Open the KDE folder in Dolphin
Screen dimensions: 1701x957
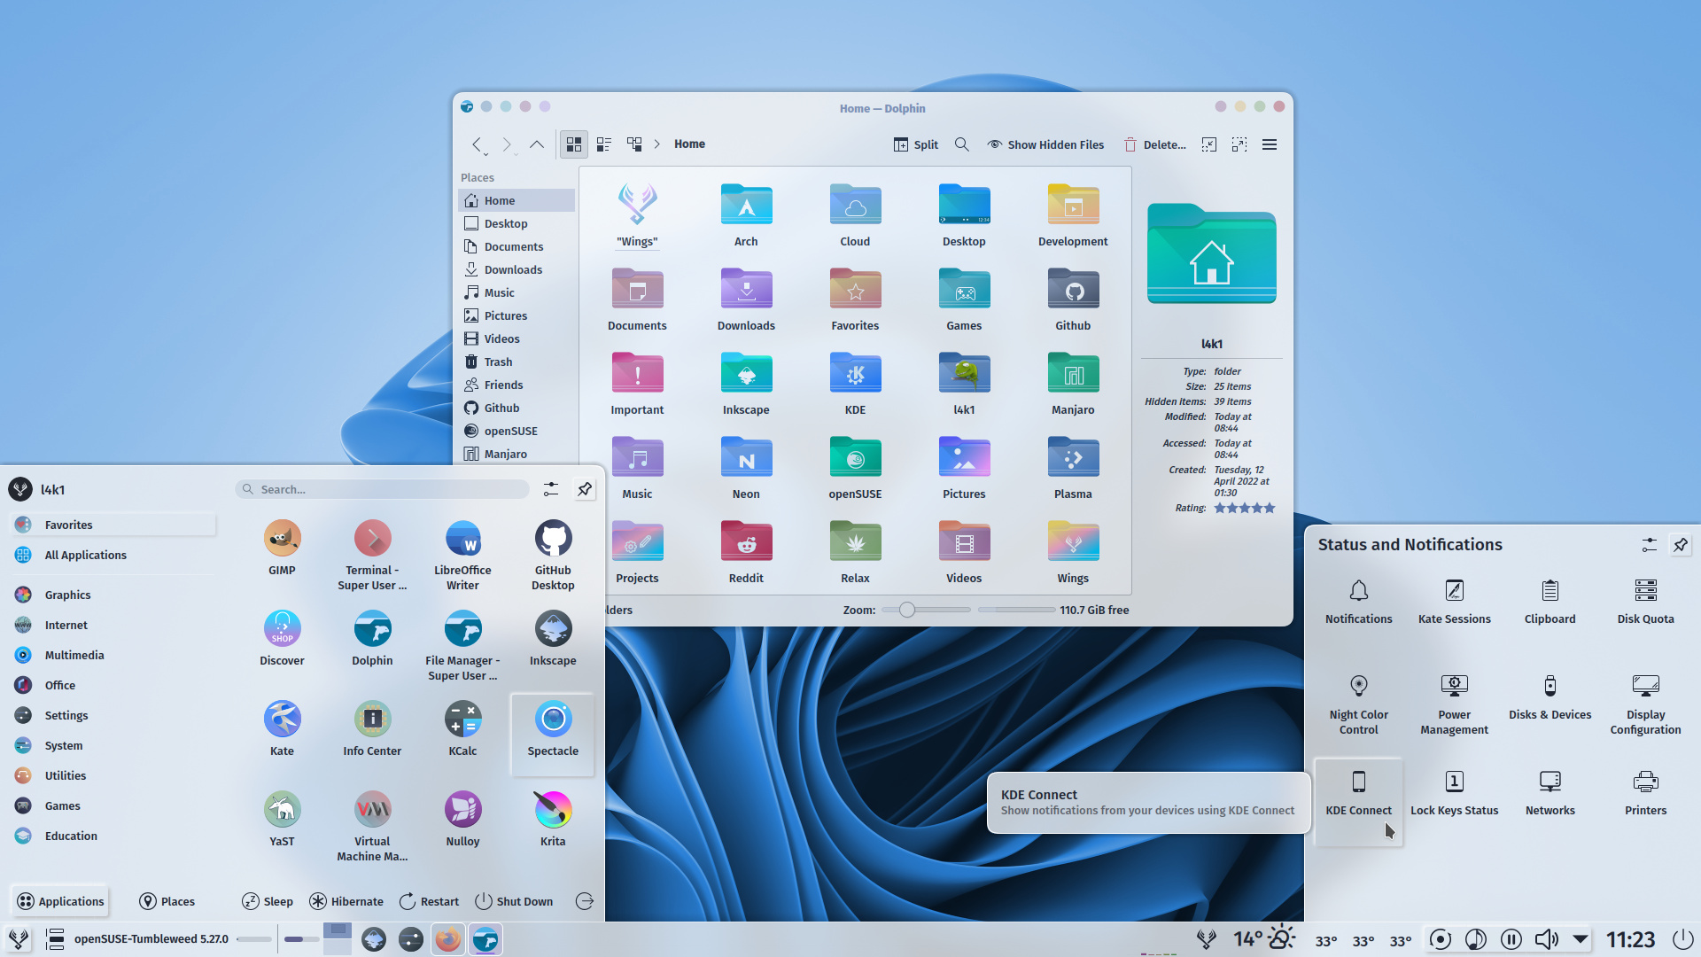[x=855, y=384]
